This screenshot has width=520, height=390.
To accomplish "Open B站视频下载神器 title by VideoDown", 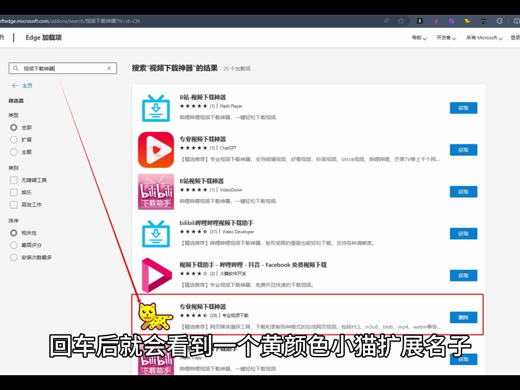I will click(201, 181).
